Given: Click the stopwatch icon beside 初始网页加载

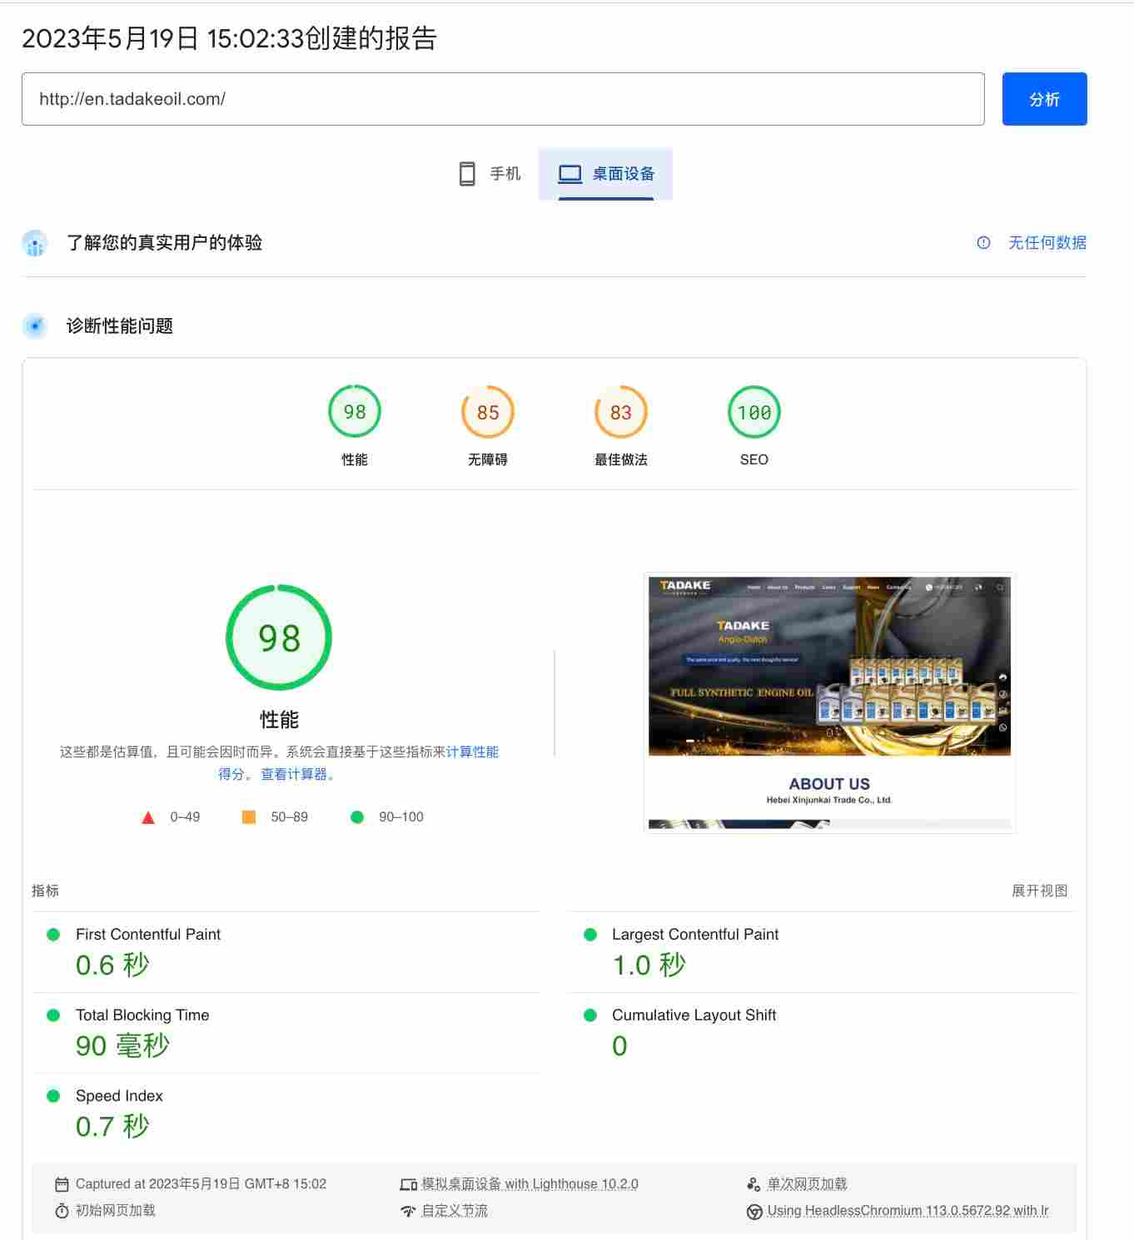Looking at the screenshot, I should coord(63,1211).
